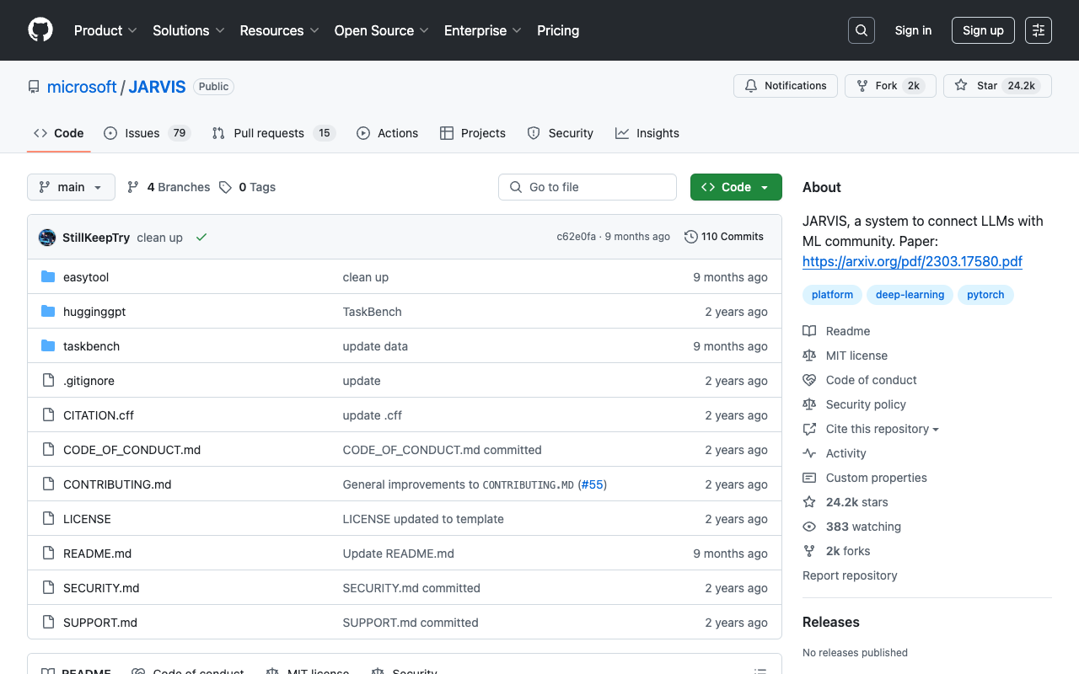Expand the Open Source menu
This screenshot has width=1079, height=674.
pos(382,30)
